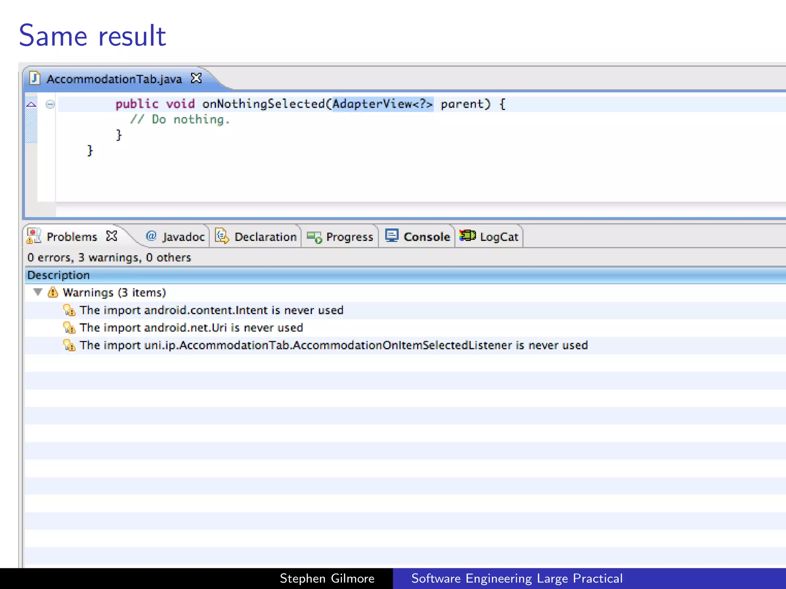This screenshot has width=786, height=589.
Task: Sort by the Description column header
Action: click(x=405, y=275)
